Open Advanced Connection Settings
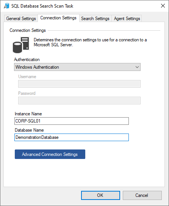 click(50, 154)
